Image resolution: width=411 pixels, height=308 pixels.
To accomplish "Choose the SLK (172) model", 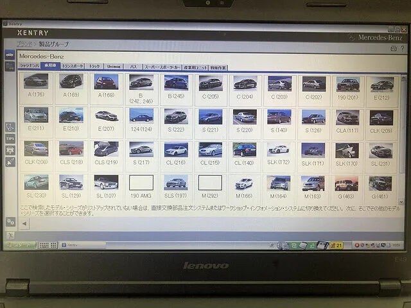I will click(279, 150).
